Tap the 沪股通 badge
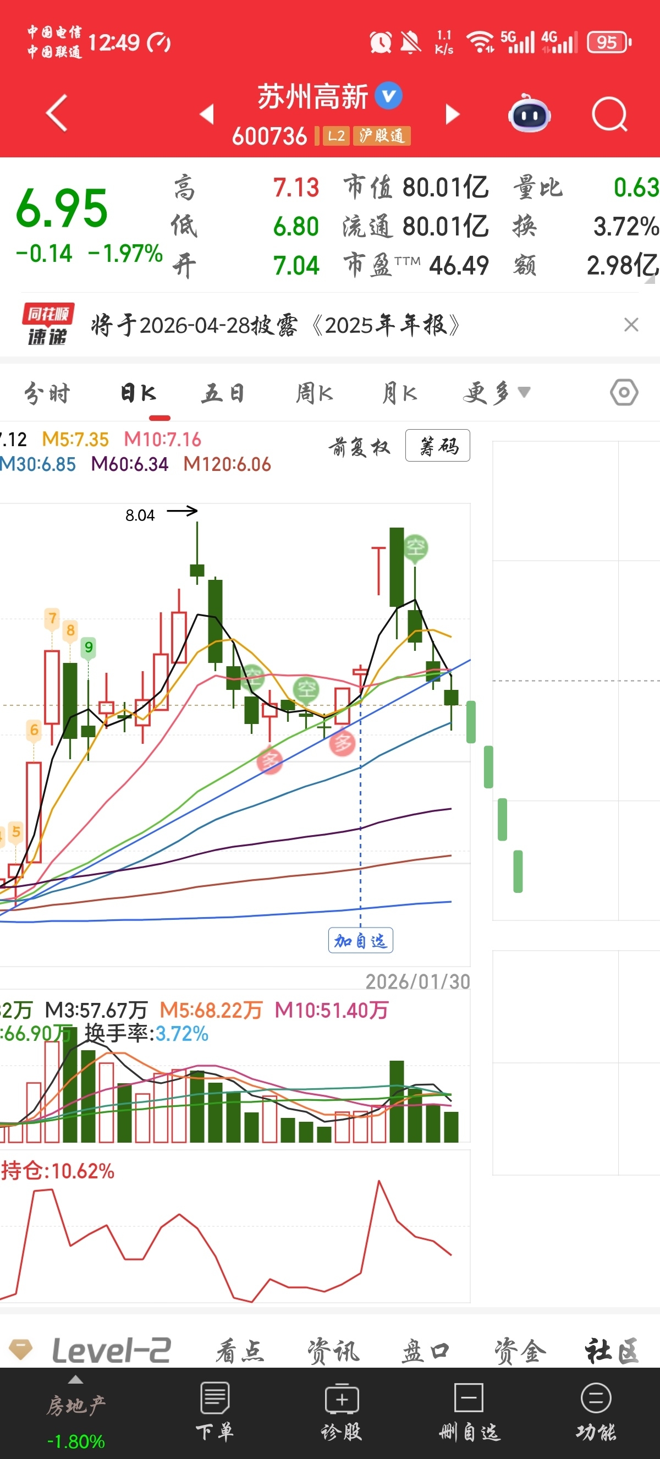The height and width of the screenshot is (1459, 660). coord(382,136)
